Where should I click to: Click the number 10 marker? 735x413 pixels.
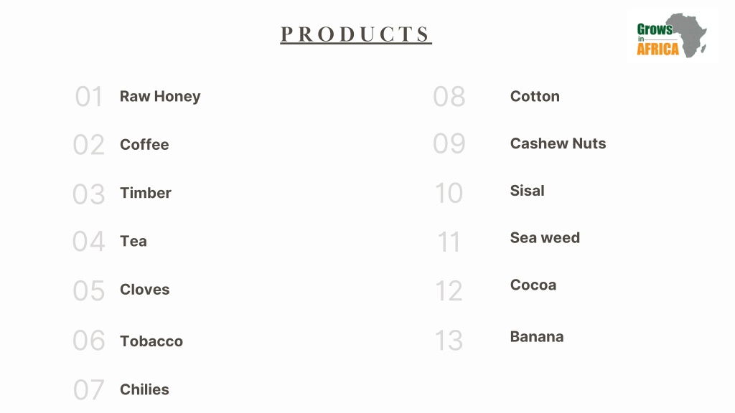(449, 193)
